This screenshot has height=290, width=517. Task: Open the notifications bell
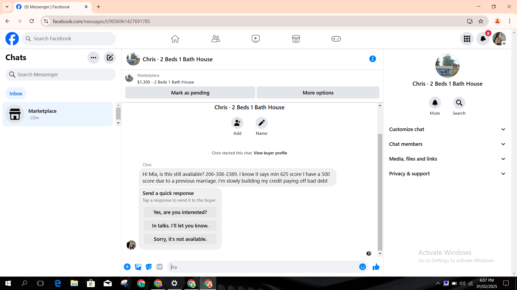(x=483, y=39)
